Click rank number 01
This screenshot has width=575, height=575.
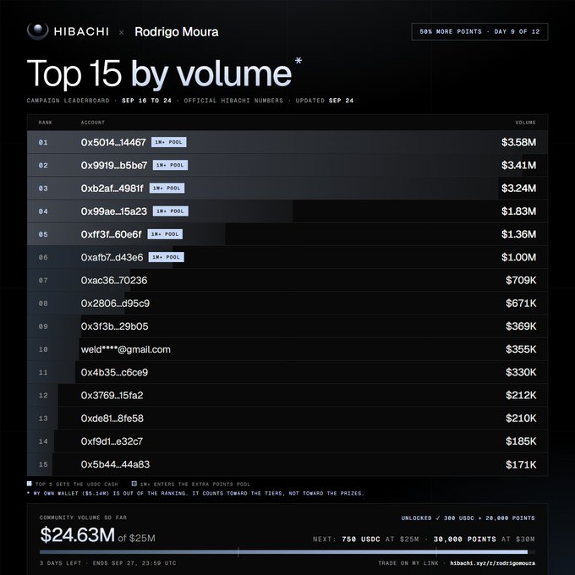[x=43, y=142]
